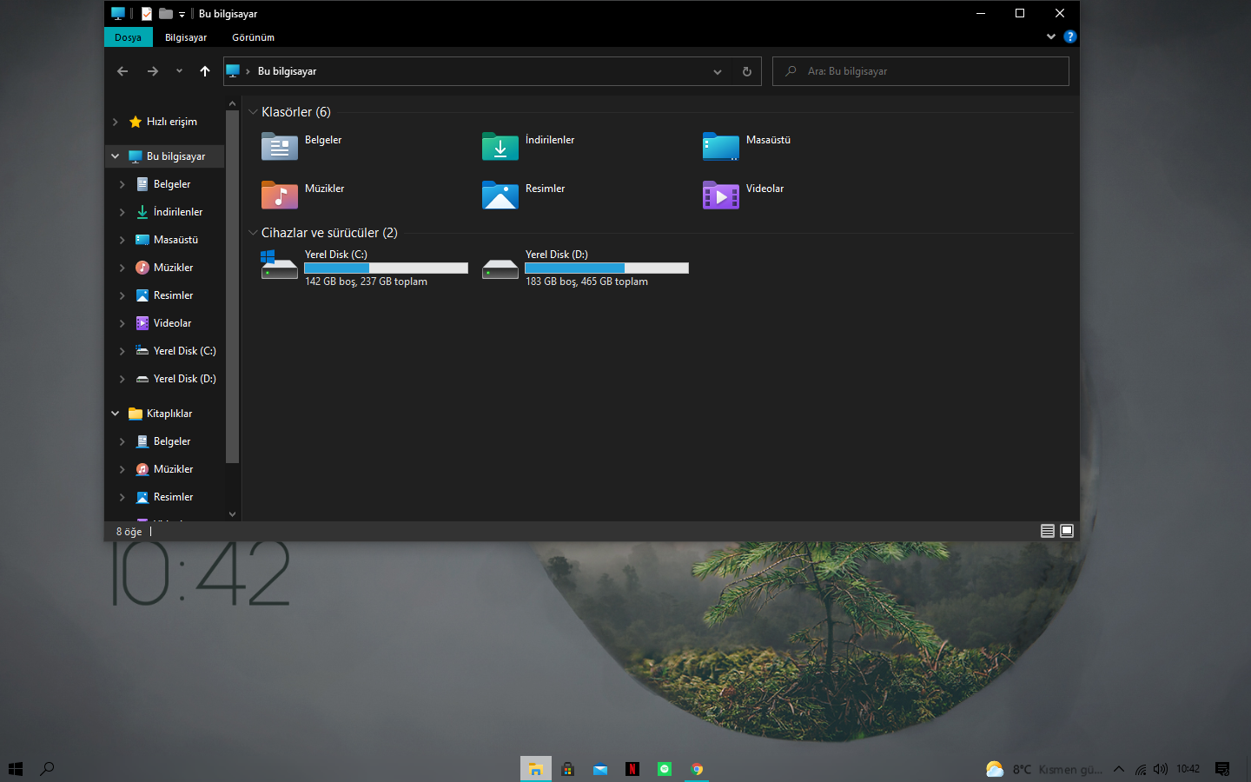1251x782 pixels.
Task: Expand the ribbon with the chevron beside Help
Action: coord(1051,36)
